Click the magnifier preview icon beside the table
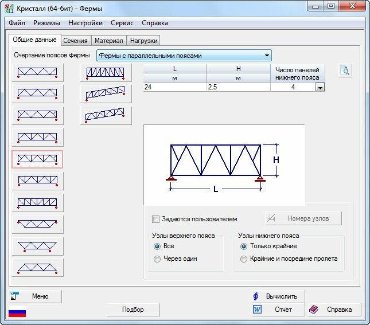 345,71
